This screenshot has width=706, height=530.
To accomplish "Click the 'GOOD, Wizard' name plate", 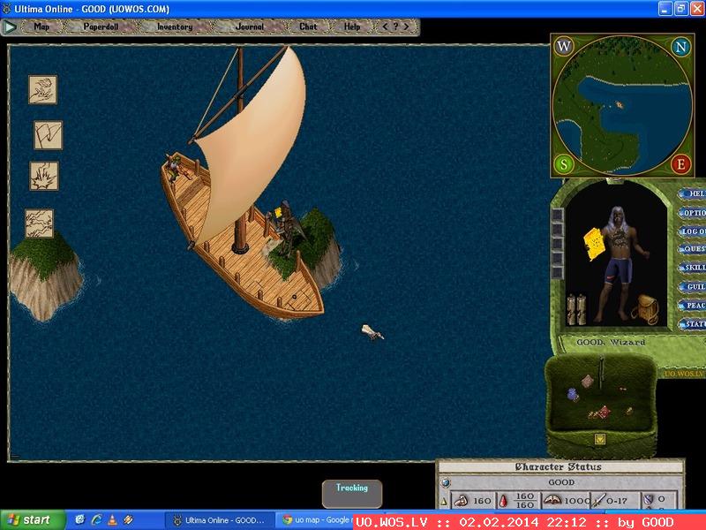I will coord(611,343).
